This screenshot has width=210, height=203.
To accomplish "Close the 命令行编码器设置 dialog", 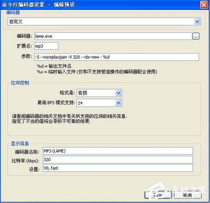I will tap(204, 5).
